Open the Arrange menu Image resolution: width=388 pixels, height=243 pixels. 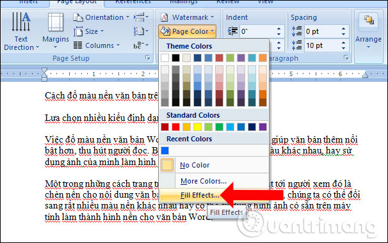368,31
